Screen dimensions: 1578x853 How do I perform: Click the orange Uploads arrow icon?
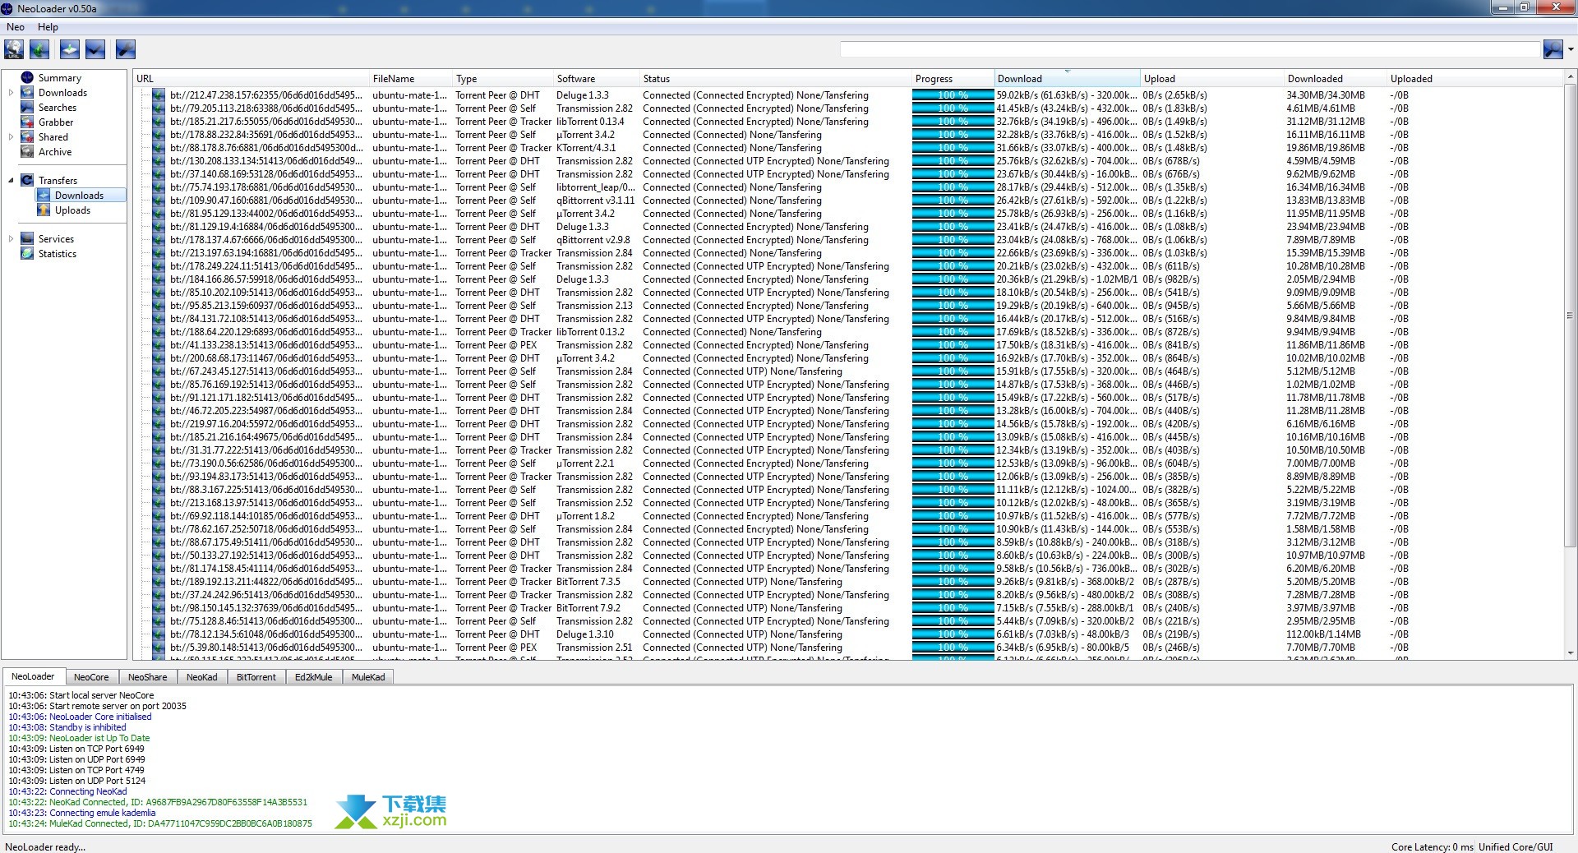coord(44,210)
